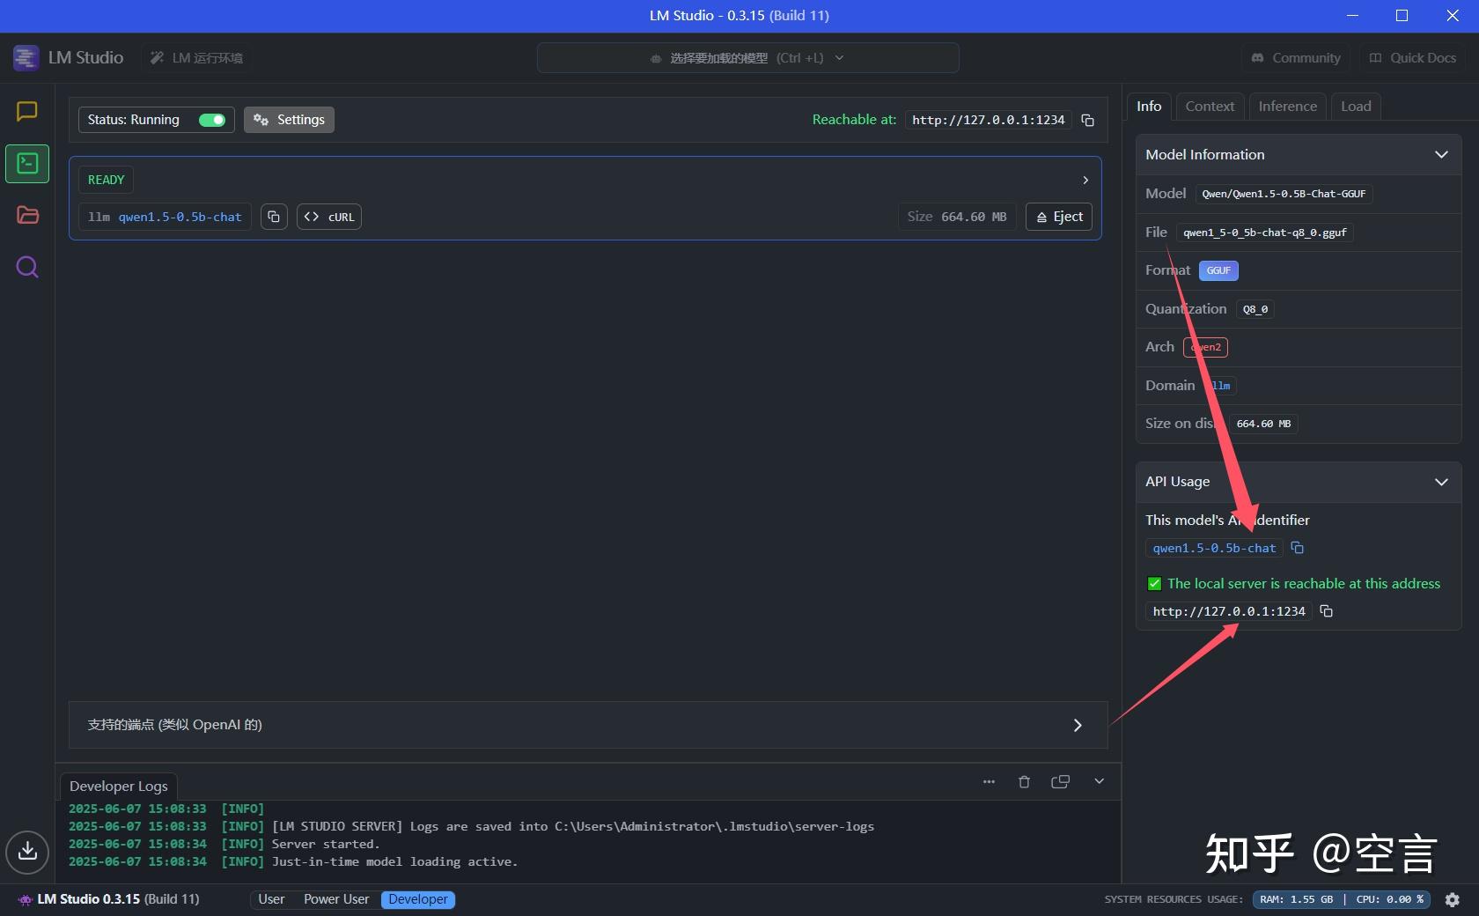Screen dimensions: 1479x916
Task: Toggle the Status: Running server switch
Action: pyautogui.click(x=211, y=120)
